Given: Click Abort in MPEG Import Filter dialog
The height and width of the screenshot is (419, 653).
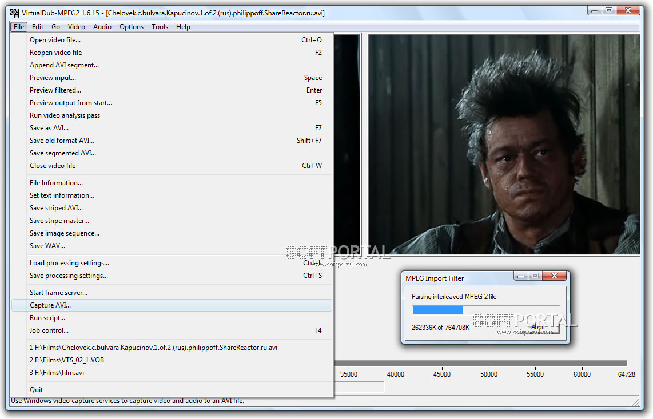Looking at the screenshot, I should (538, 327).
